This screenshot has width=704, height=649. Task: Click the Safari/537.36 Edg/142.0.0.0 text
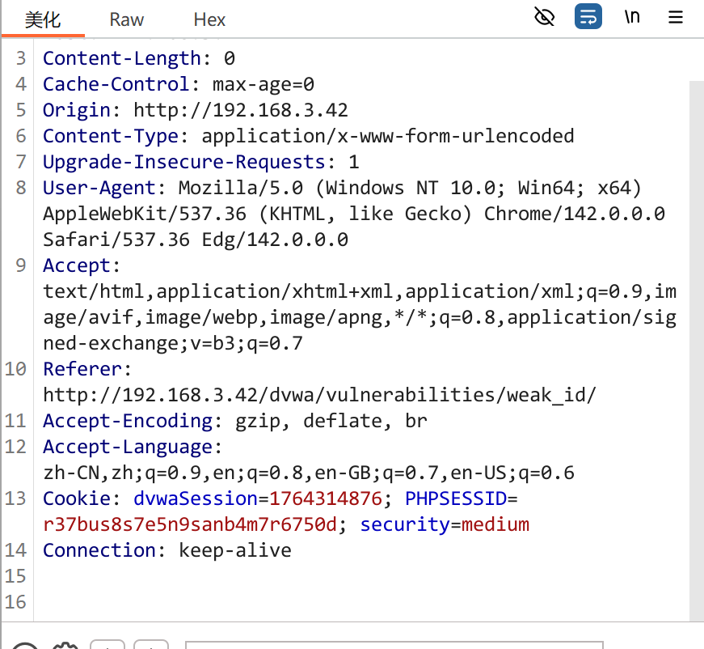pos(196,240)
